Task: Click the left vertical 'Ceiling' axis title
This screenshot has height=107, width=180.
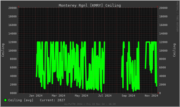Action: pyautogui.click(x=3, y=50)
